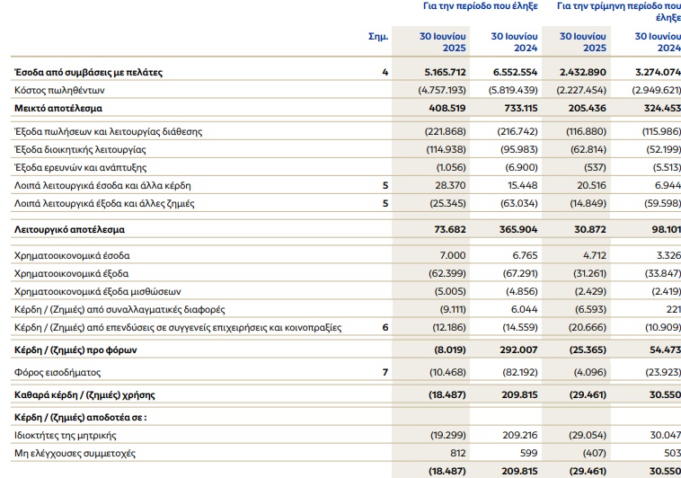Click the pre-tax profit value 292.007
Viewport: 681px width, 478px height.
tap(517, 349)
